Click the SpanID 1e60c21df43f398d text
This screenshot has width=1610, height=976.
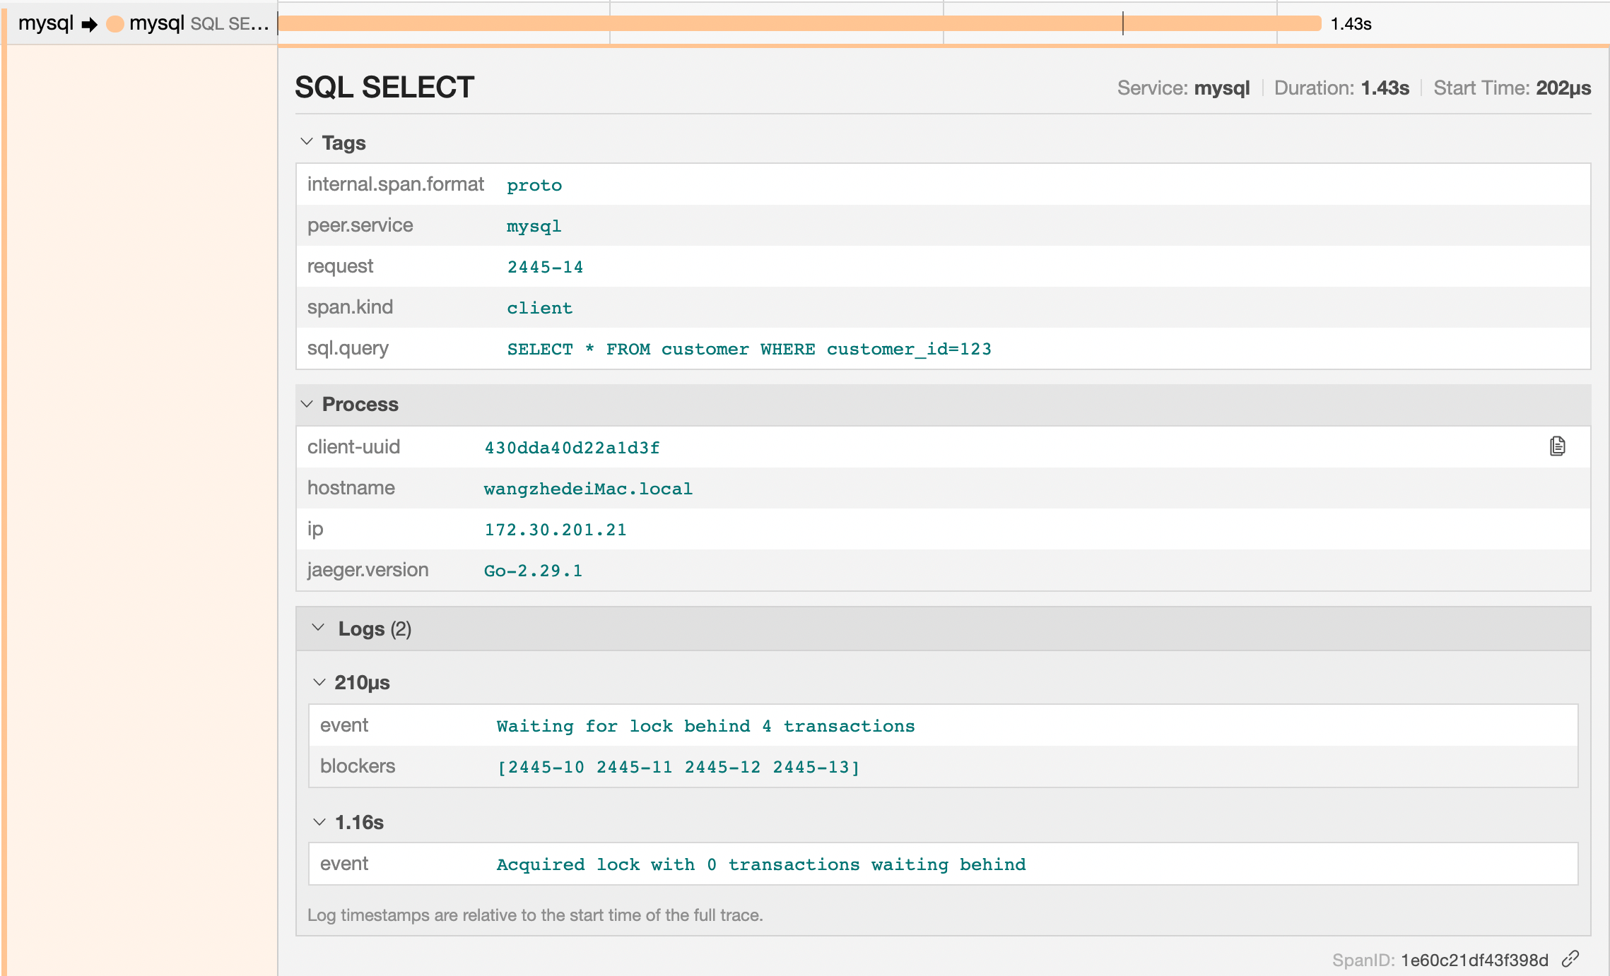click(1474, 960)
